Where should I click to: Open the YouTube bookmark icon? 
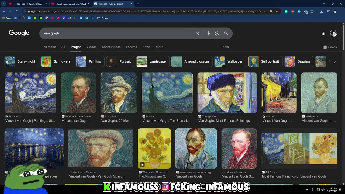(x=52, y=18)
